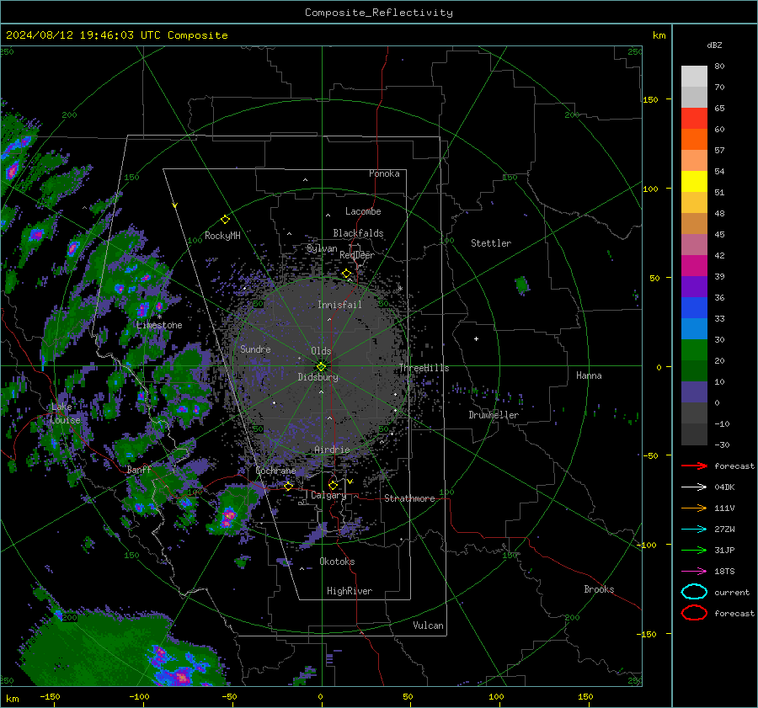Click the Banff label
Screen dimensions: 758x708
click(139, 470)
